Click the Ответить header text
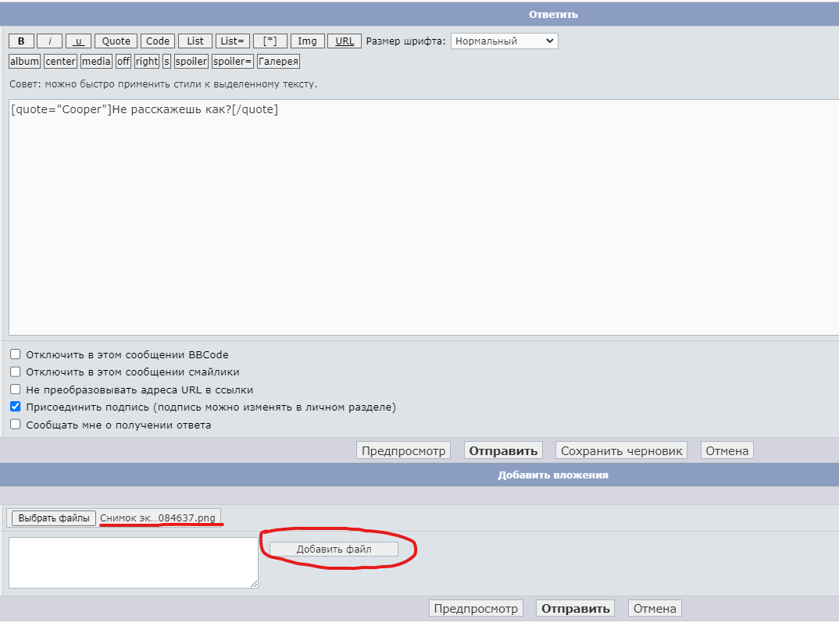The height and width of the screenshot is (626, 839). point(553,14)
